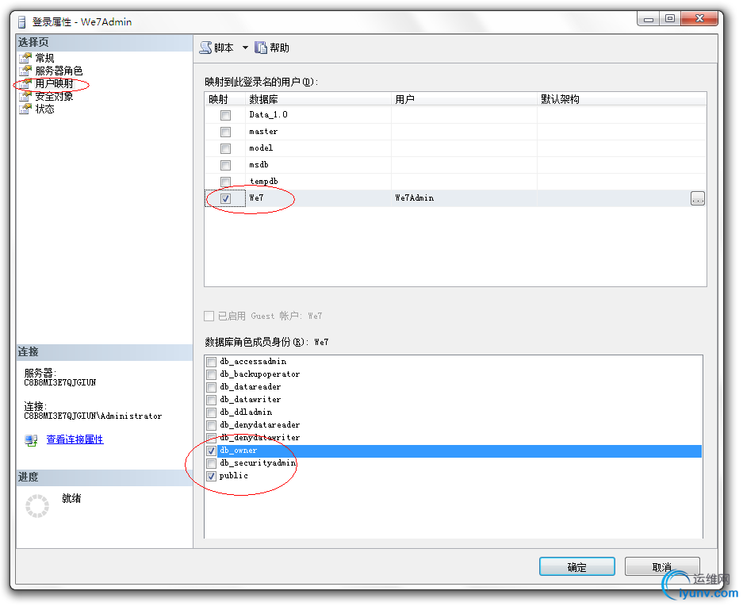
Task: Click the 用户映射 page icon
Action: [25, 83]
